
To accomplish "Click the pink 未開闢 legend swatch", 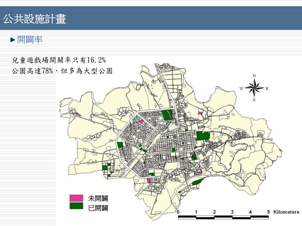I will point(76,198).
